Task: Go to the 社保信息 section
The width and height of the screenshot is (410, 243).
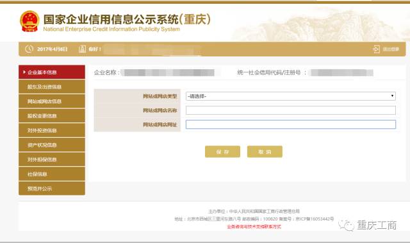Action: pos(52,174)
